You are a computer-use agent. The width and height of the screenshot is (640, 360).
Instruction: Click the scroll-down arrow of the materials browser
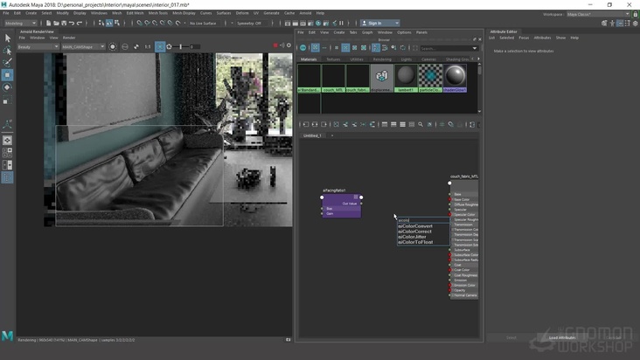click(479, 111)
